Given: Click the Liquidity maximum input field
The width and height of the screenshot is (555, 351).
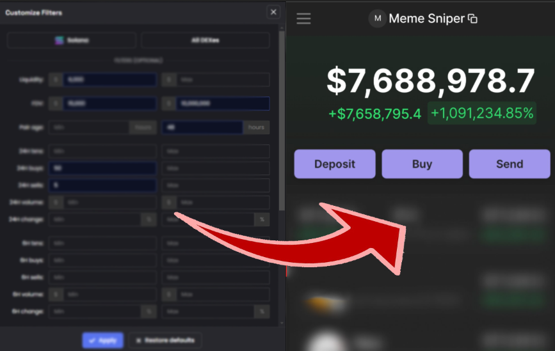Looking at the screenshot, I should pos(223,79).
